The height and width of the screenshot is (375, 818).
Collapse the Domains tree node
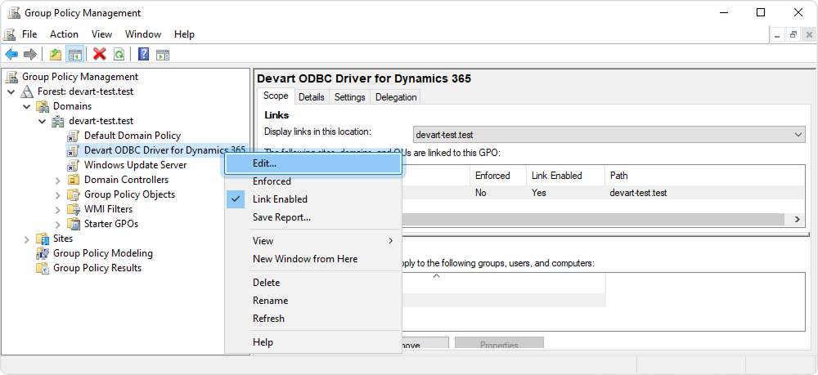coord(27,106)
